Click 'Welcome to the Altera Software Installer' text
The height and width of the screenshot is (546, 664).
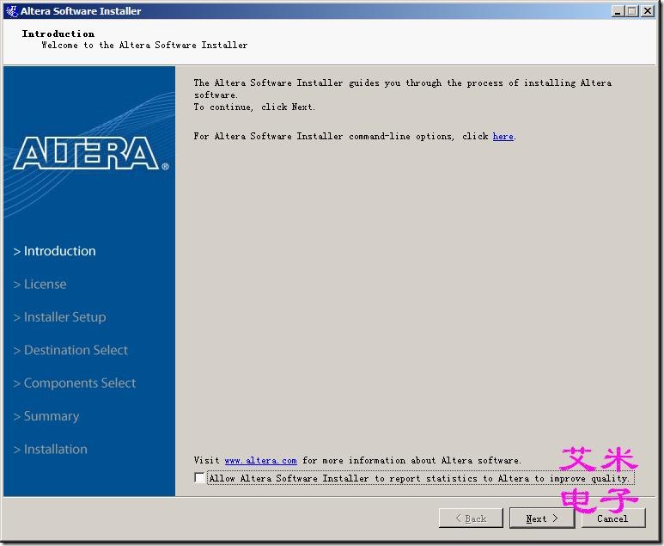click(x=144, y=45)
